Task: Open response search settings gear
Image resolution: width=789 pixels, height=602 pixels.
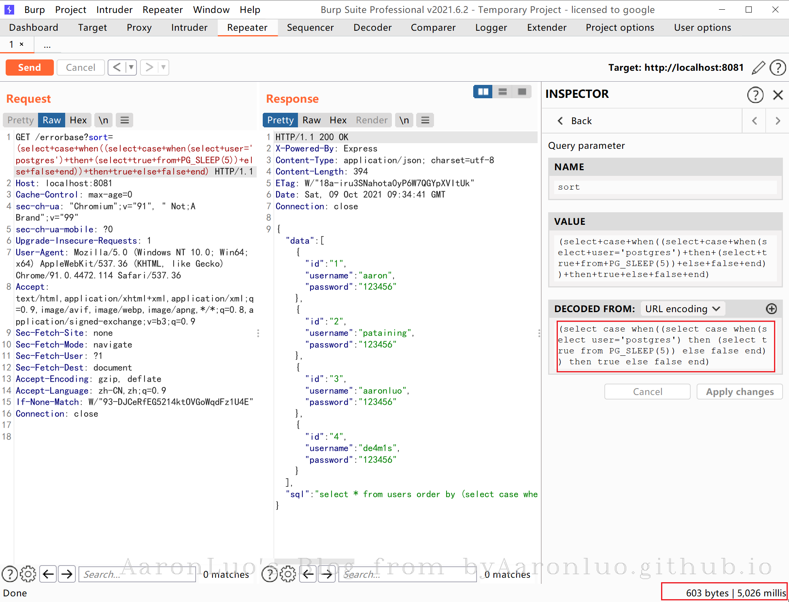Action: [x=288, y=574]
